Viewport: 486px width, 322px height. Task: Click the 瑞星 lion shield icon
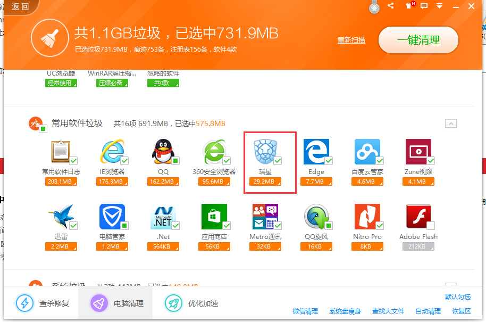265,151
